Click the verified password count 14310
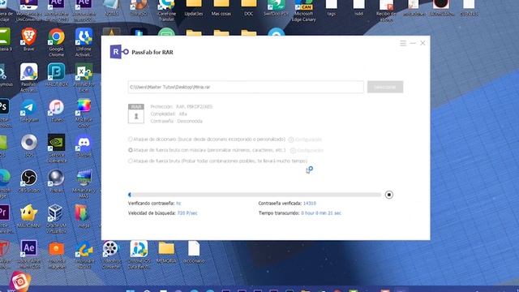 tap(310, 204)
